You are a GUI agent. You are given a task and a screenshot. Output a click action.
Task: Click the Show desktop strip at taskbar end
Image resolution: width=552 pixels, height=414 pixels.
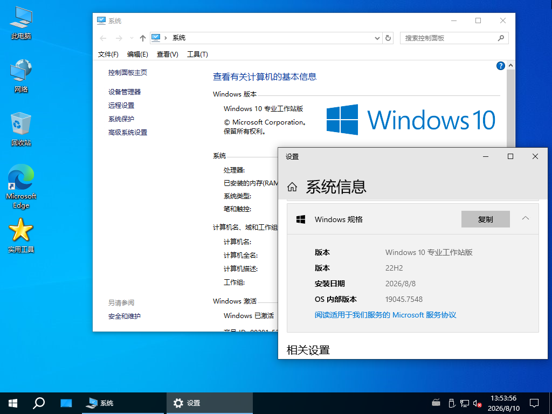550,403
